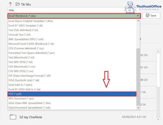Click the Sổ tay OneNote folder name
This screenshot has width=163, height=125.
click(x=31, y=117)
